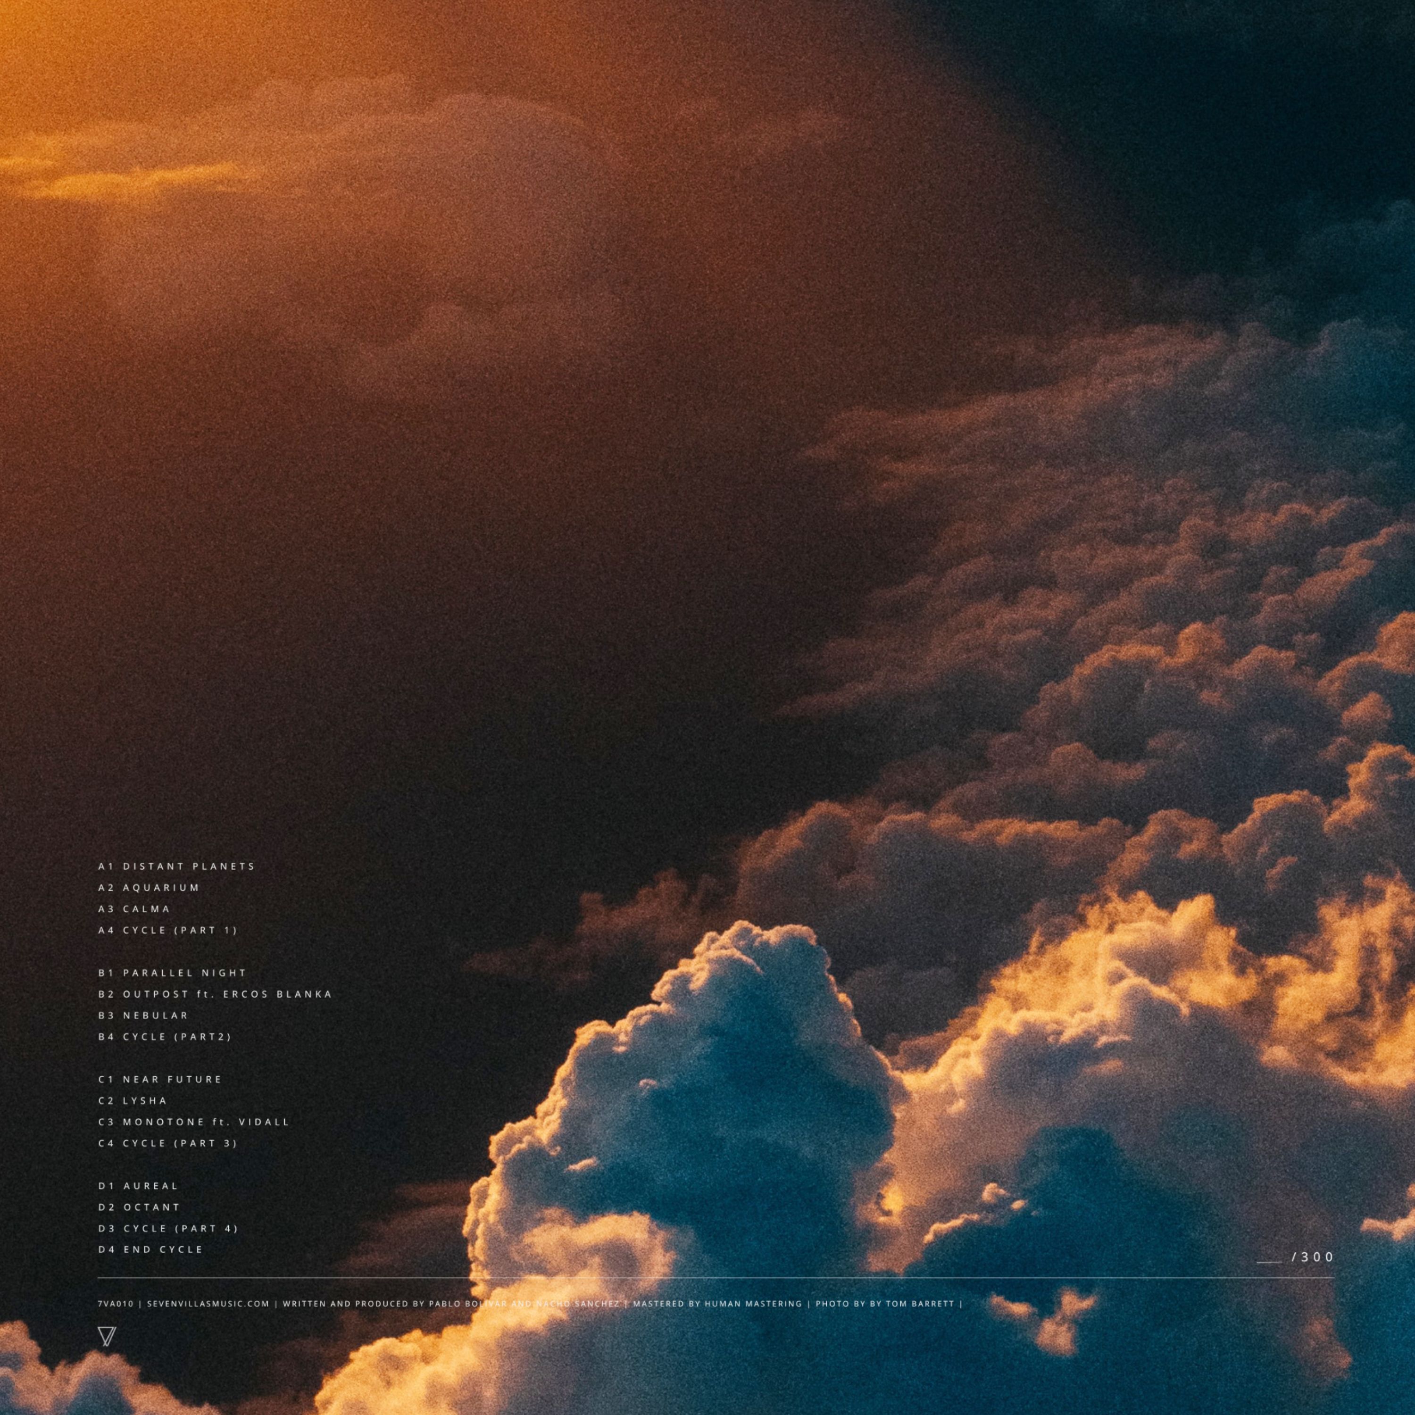
Task: Select the track D2 OCTANT
Action: tap(139, 1207)
